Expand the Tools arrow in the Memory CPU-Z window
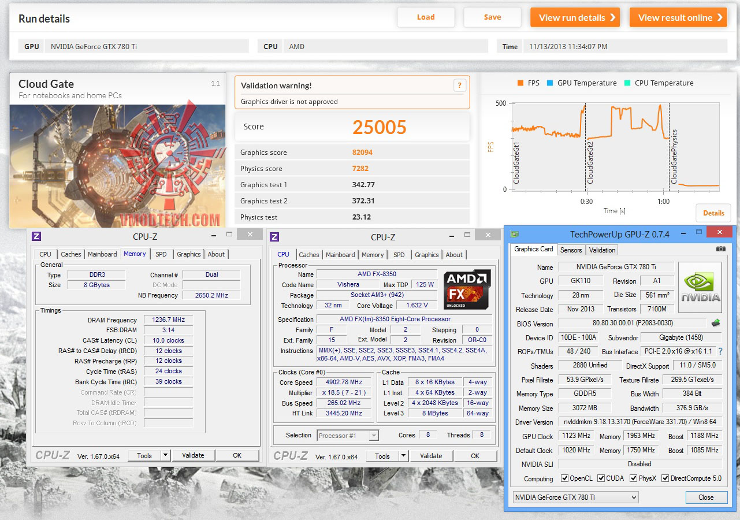The width and height of the screenshot is (740, 520). click(165, 455)
